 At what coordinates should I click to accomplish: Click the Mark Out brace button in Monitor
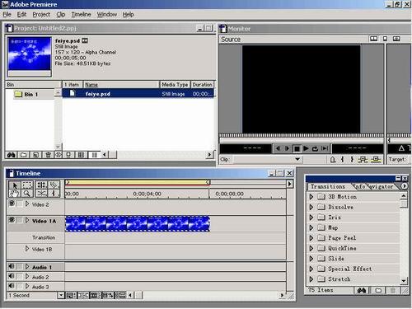pos(352,159)
